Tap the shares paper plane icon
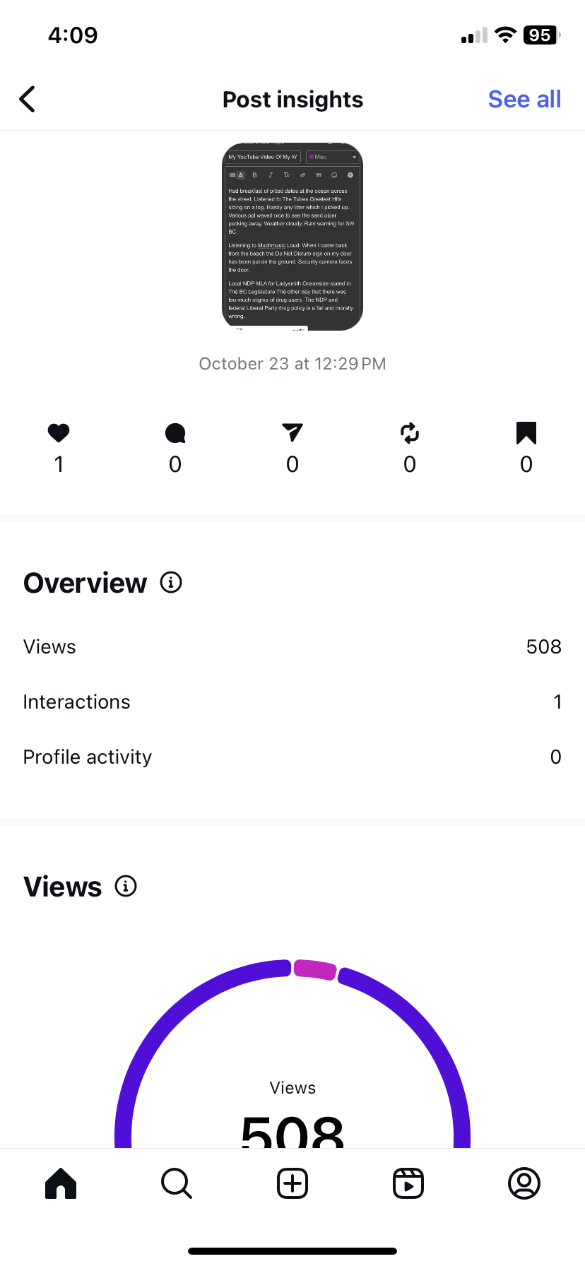This screenshot has height=1266, width=585. tap(292, 433)
